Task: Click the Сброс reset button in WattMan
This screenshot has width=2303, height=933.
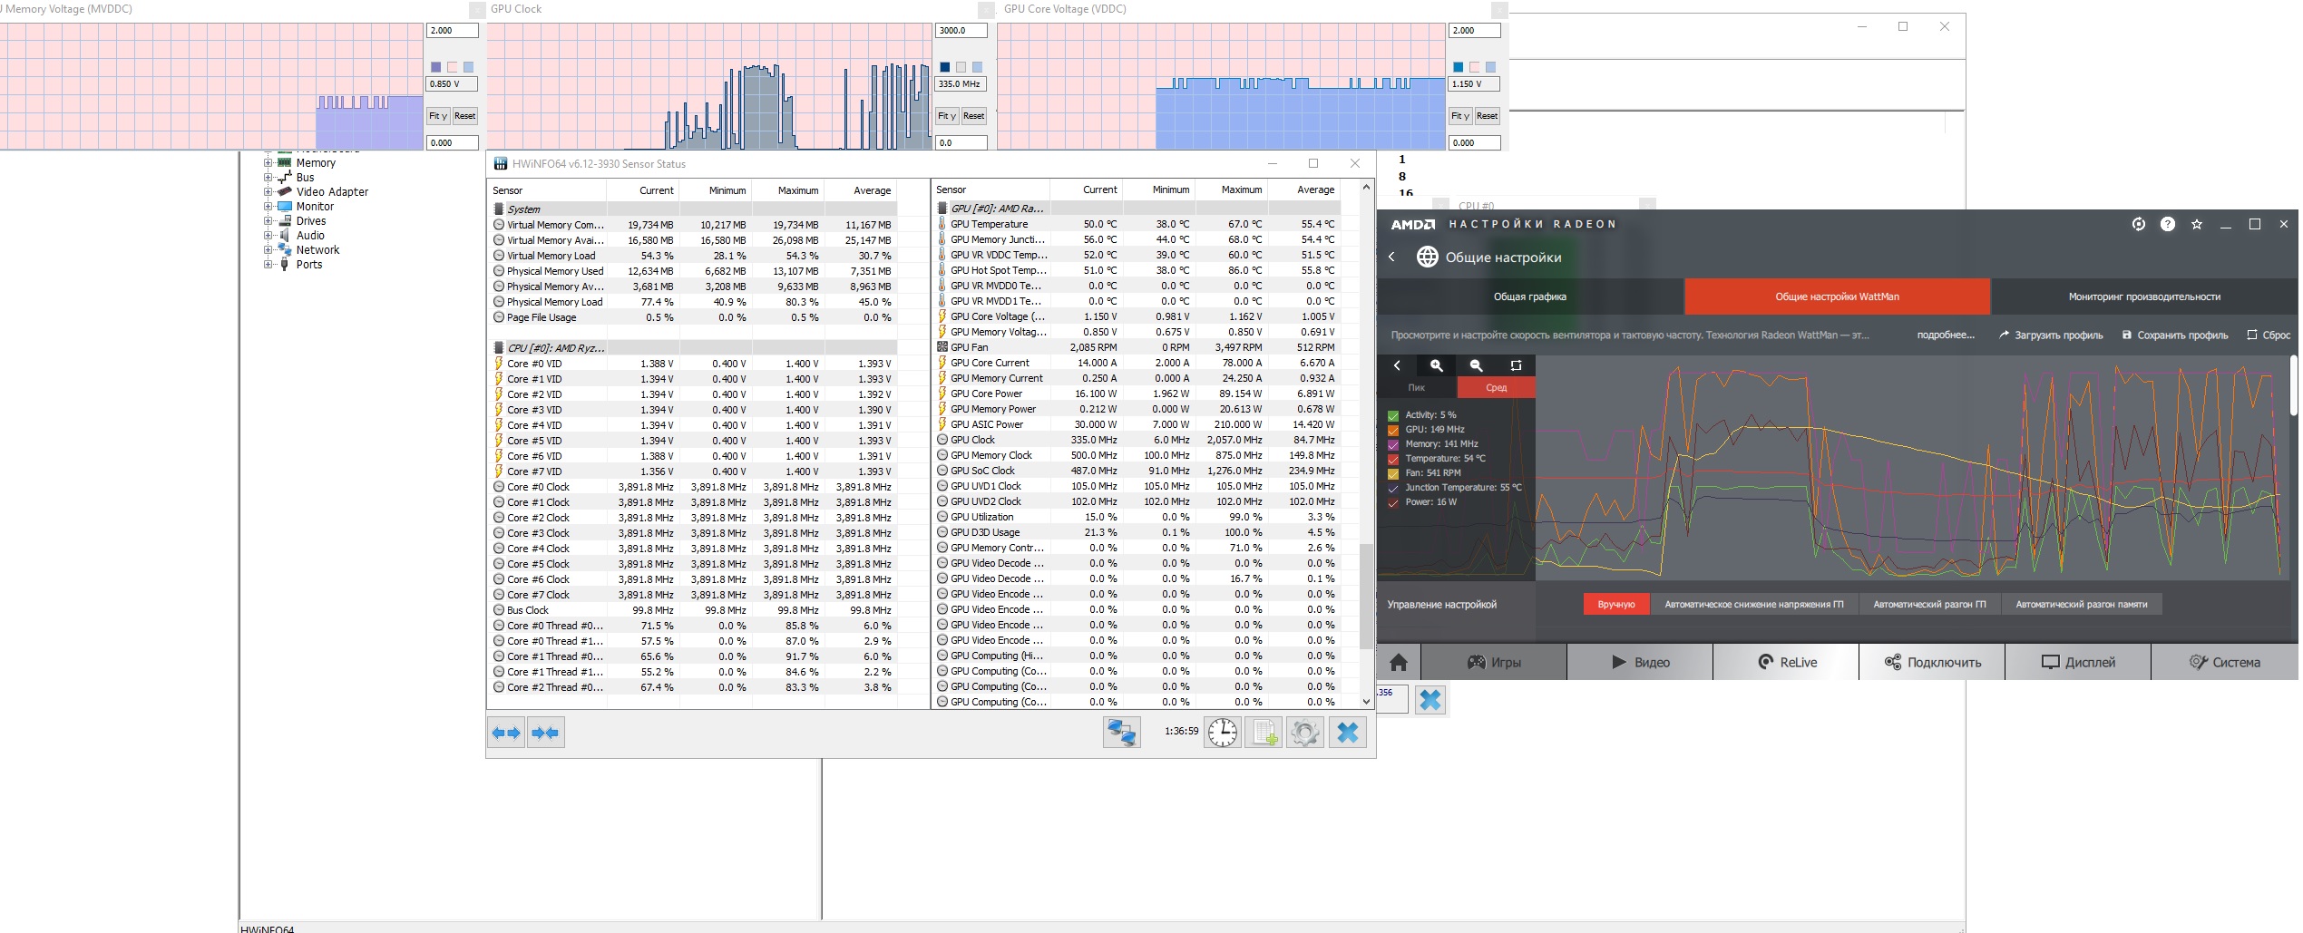Action: tap(2269, 335)
